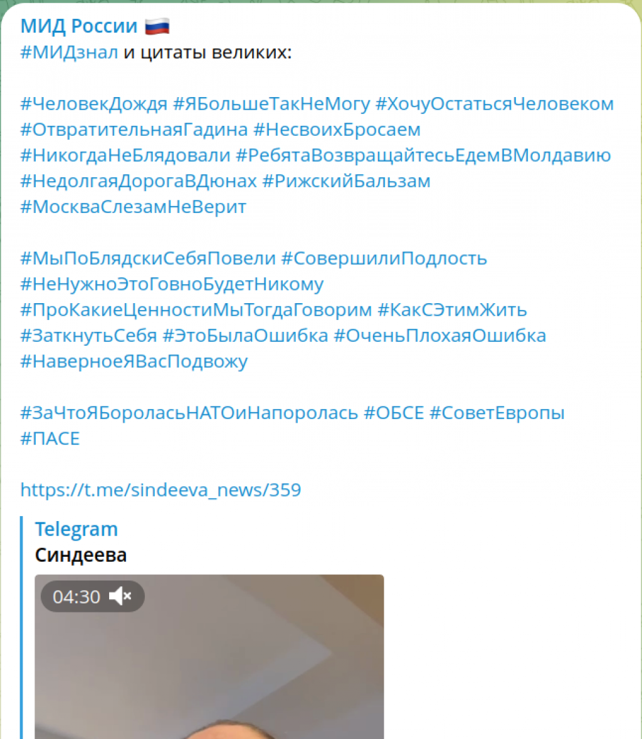Select the #РижскийБальзам hashtag
Image resolution: width=642 pixels, height=739 pixels.
pyautogui.click(x=346, y=181)
